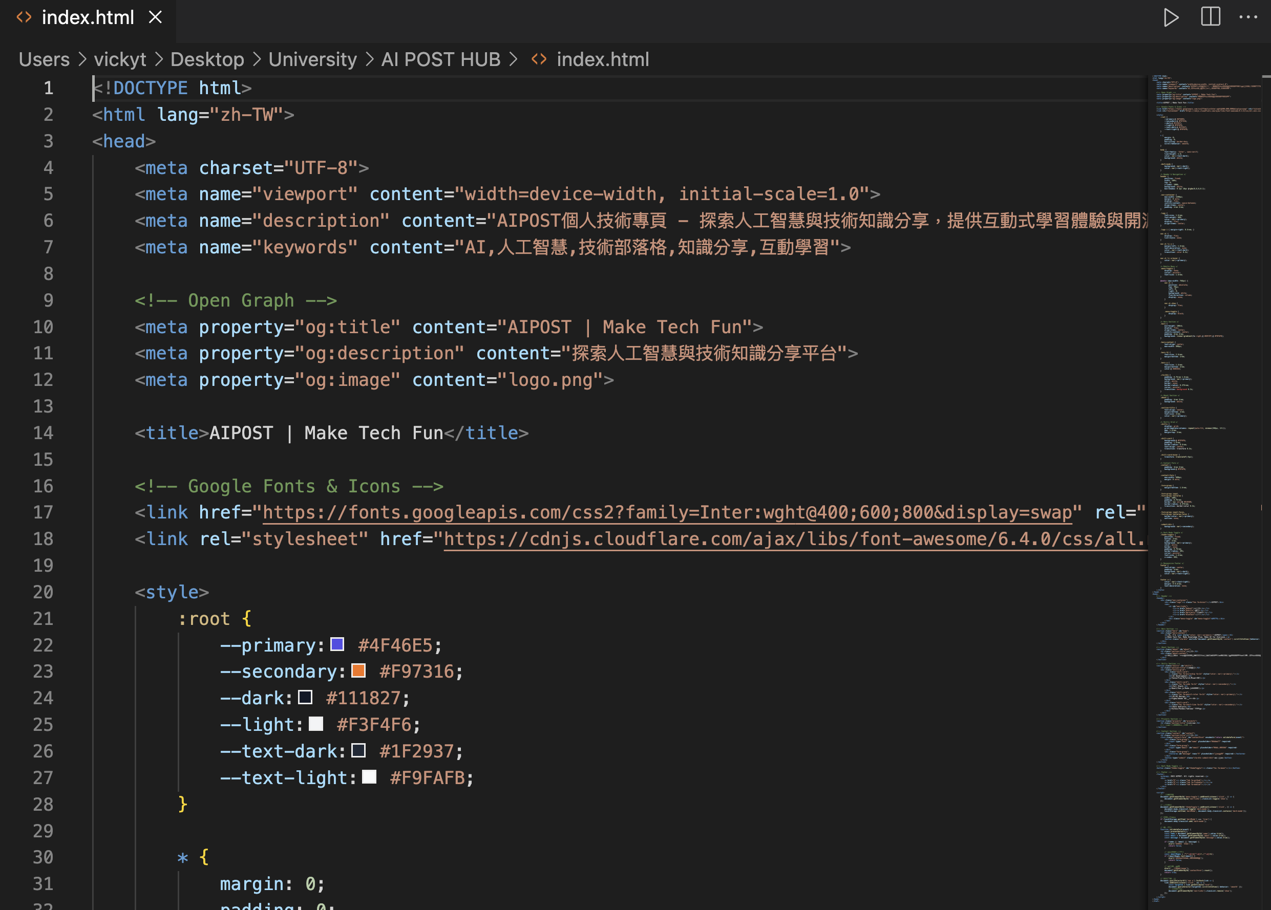Viewport: 1271px width, 910px height.
Task: Click the meta viewport line
Action: click(x=507, y=194)
